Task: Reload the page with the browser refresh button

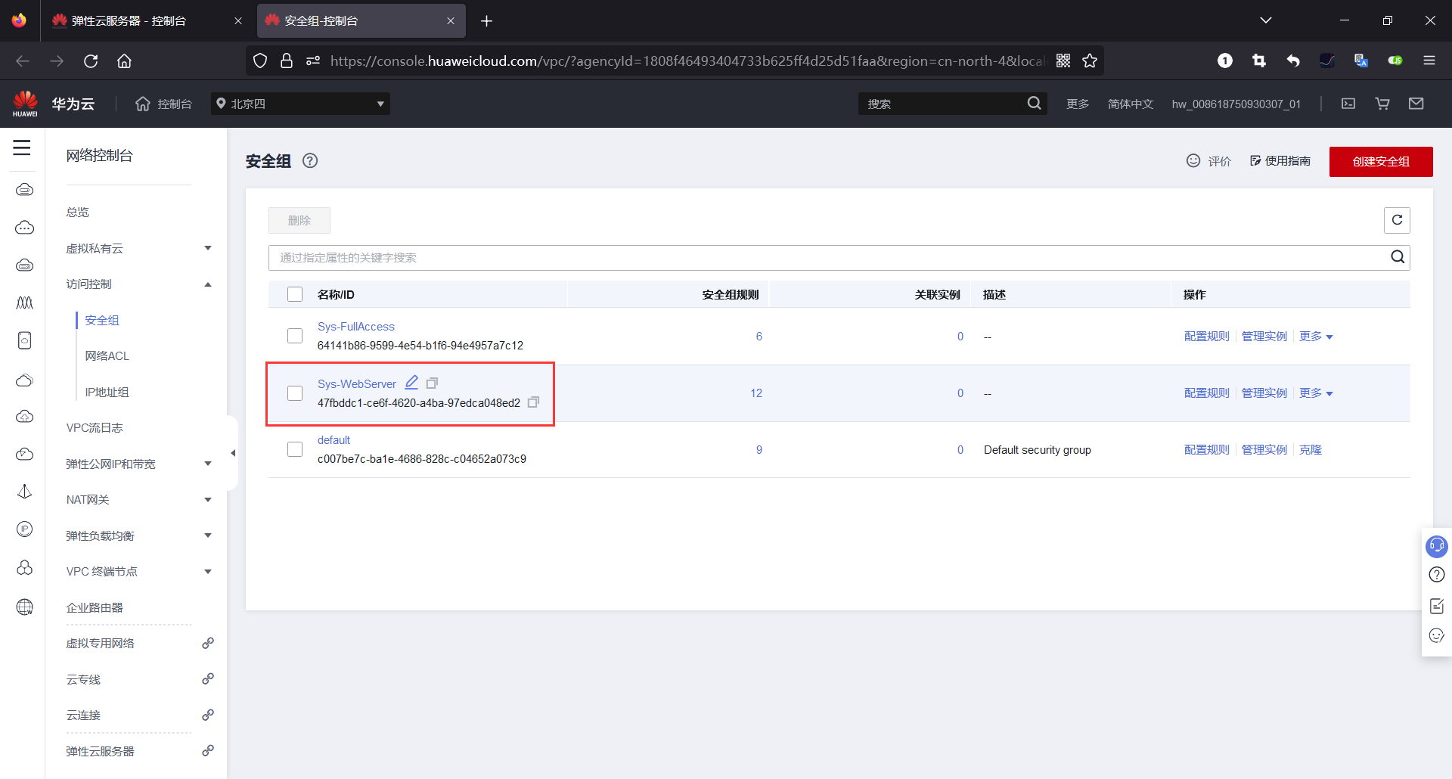Action: pyautogui.click(x=91, y=61)
